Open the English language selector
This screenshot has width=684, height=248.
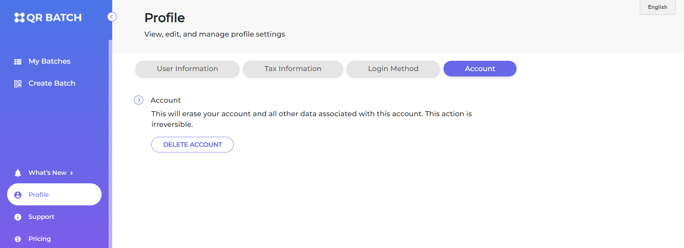coord(658,7)
